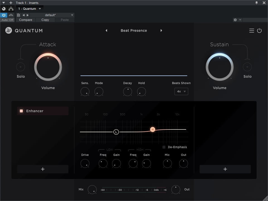
Task: Open the Quantum hamburger menu
Action: pyautogui.click(x=252, y=31)
